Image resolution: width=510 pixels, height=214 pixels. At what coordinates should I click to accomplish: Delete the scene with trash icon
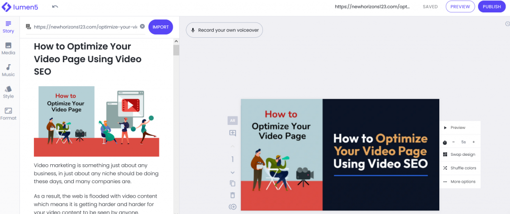(233, 195)
